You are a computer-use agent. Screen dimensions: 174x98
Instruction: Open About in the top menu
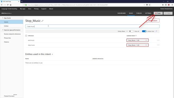tap(51, 9)
